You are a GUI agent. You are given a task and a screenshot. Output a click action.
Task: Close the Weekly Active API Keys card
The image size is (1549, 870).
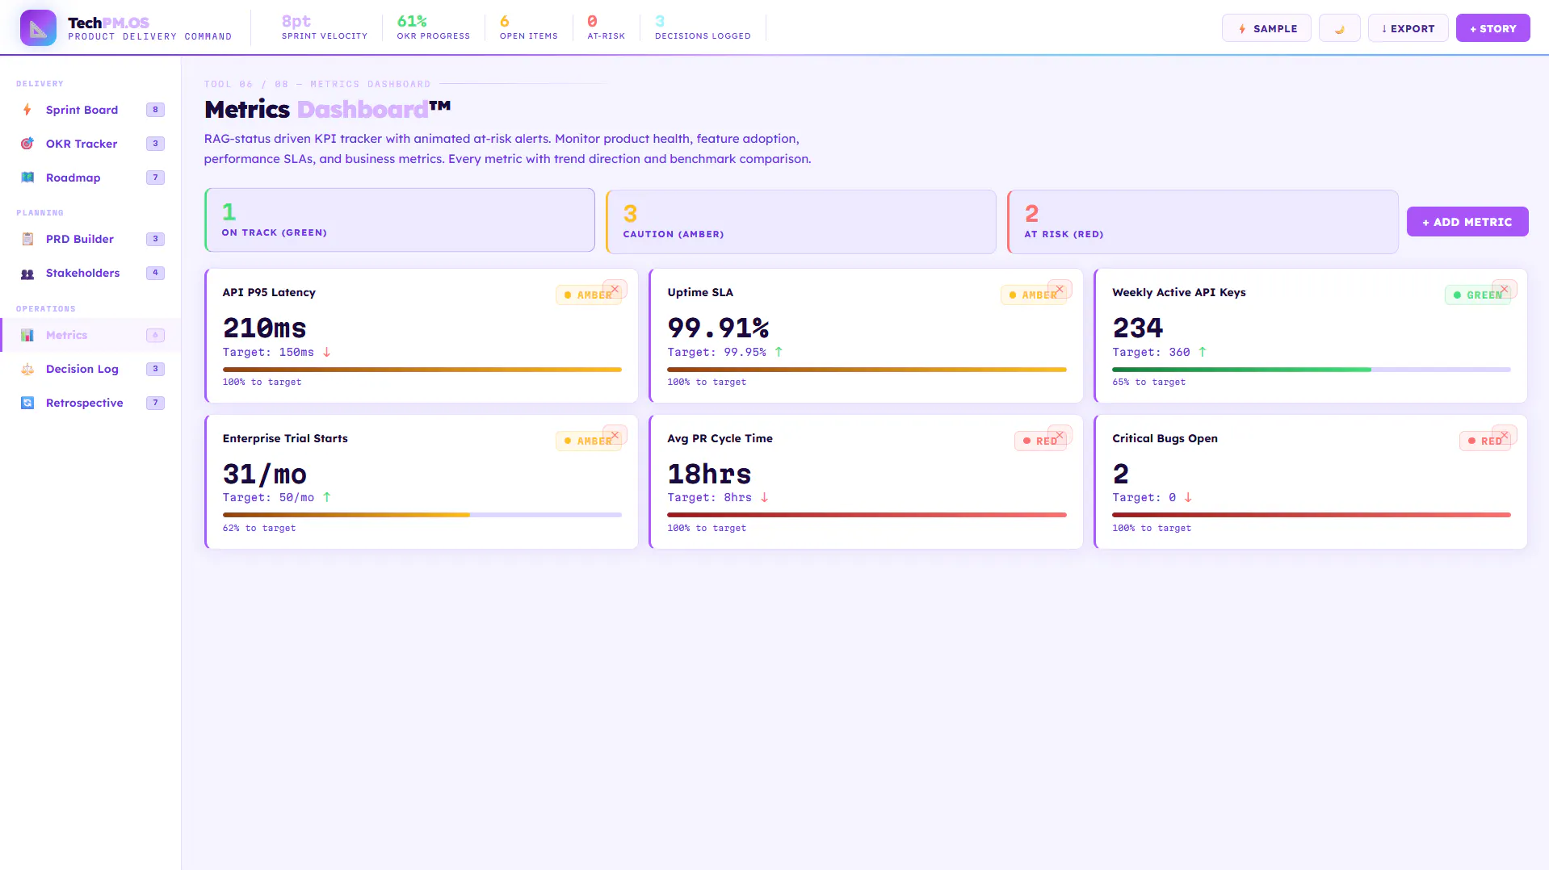[1505, 289]
